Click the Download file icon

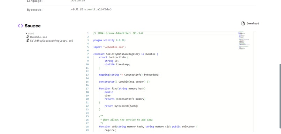[243, 24]
